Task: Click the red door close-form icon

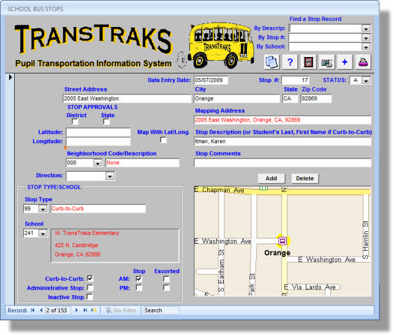Action: point(308,61)
